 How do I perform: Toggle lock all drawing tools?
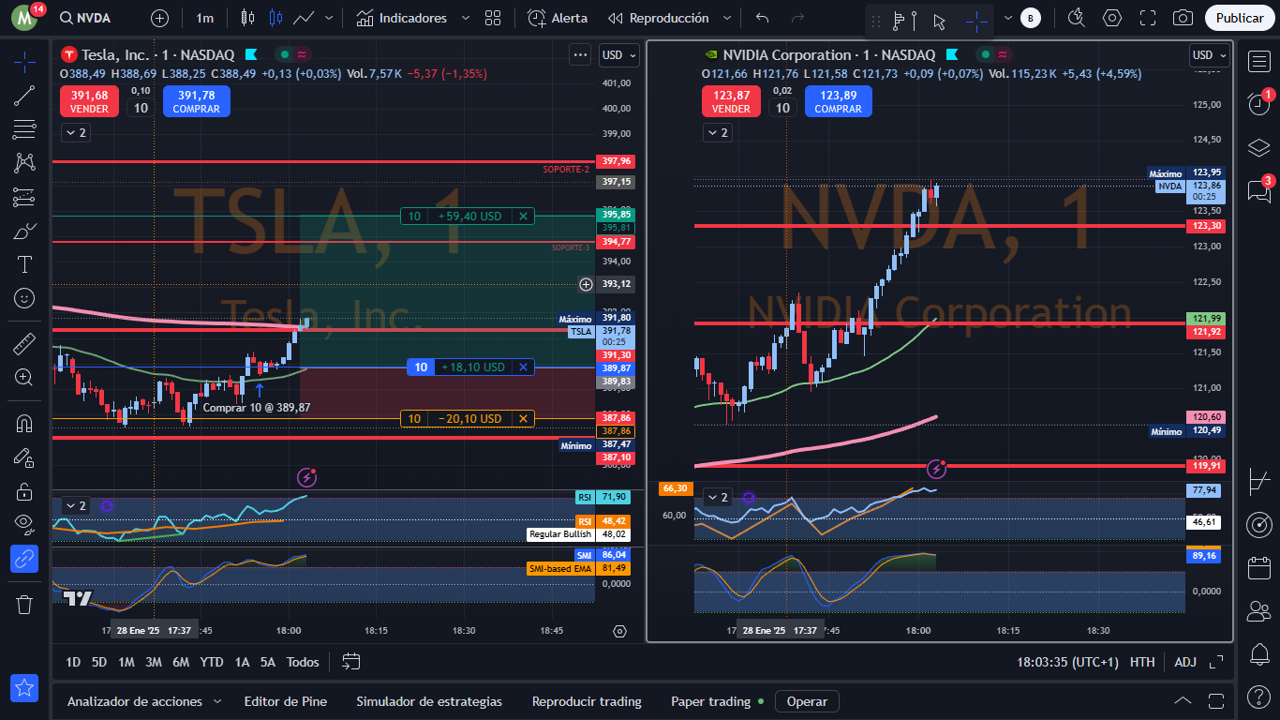[x=25, y=490]
